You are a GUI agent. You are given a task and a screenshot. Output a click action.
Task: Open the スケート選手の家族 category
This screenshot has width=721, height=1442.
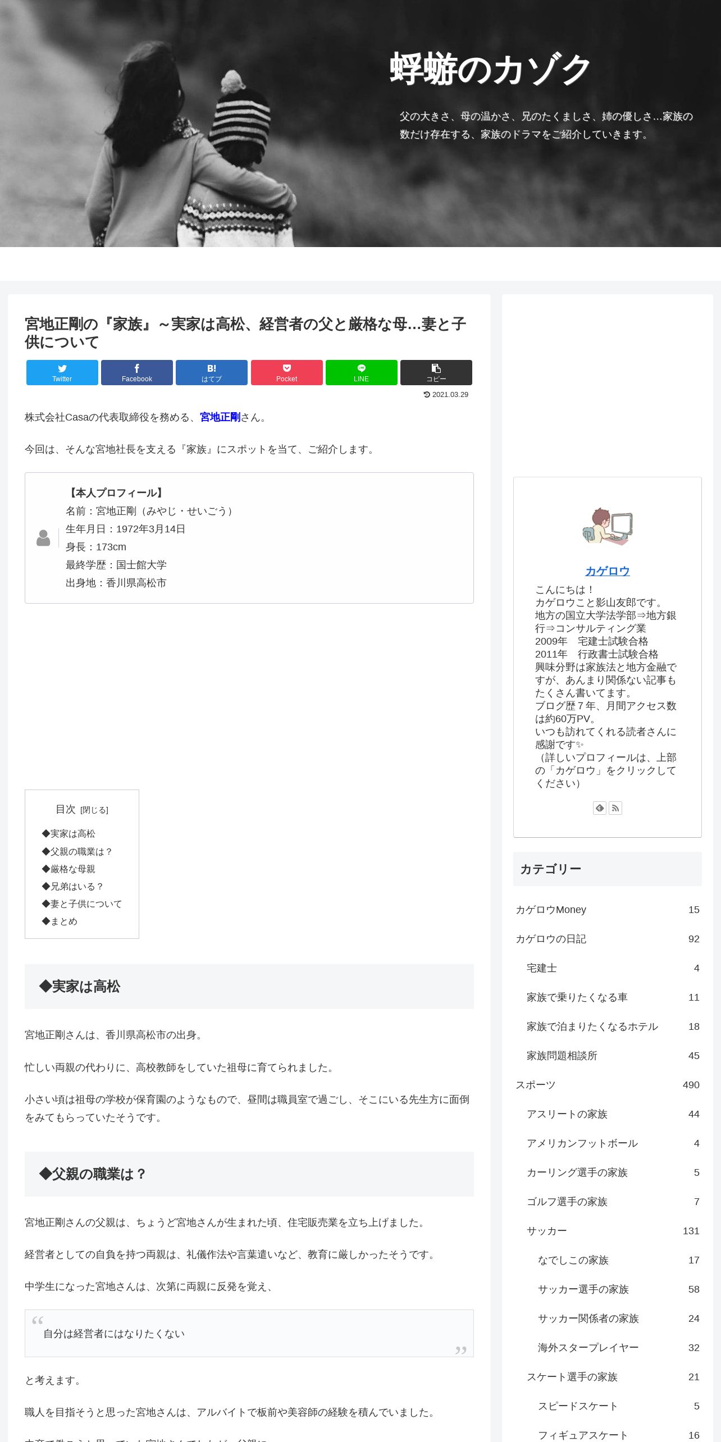pos(613,1377)
